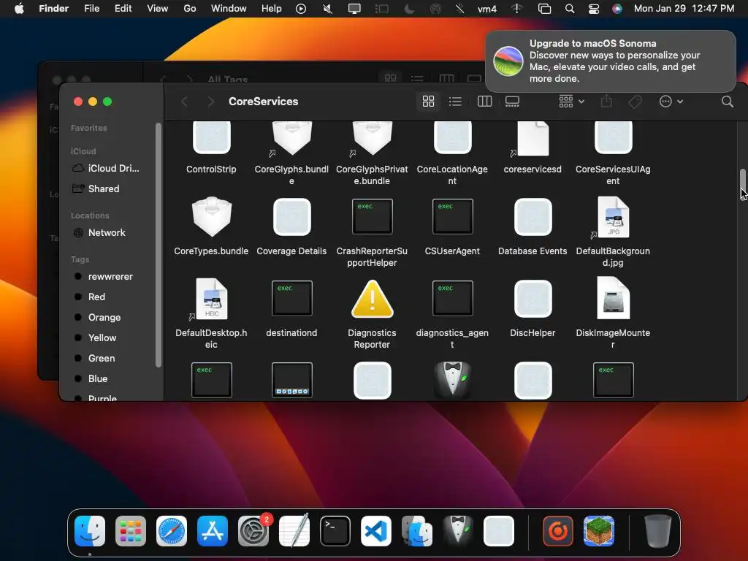Select the CoreServicesUIAgent icon

tap(613, 137)
